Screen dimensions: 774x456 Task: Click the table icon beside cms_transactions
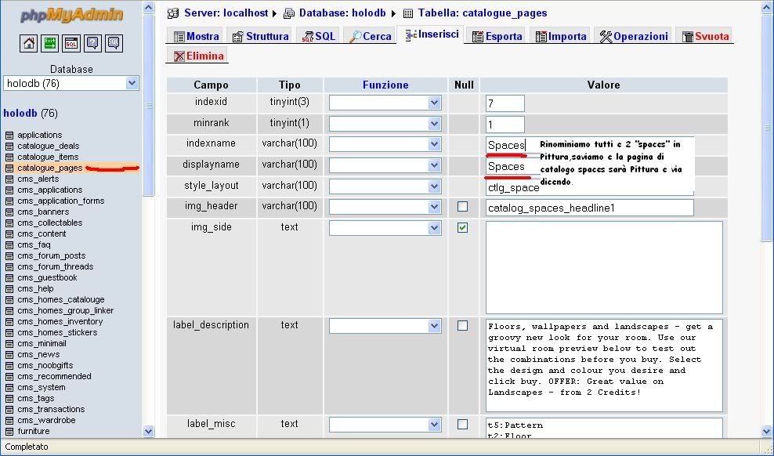(x=9, y=410)
